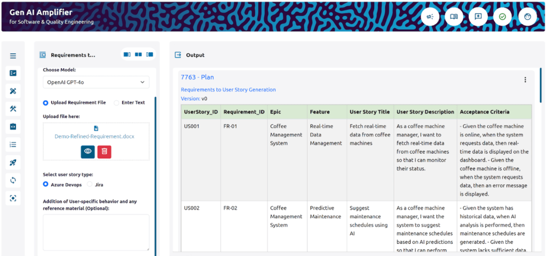Click the green checkmark status icon
The image size is (546, 256).
[502, 17]
